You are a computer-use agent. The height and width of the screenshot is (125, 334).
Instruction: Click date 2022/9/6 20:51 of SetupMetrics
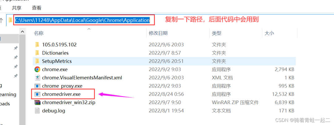(166, 61)
